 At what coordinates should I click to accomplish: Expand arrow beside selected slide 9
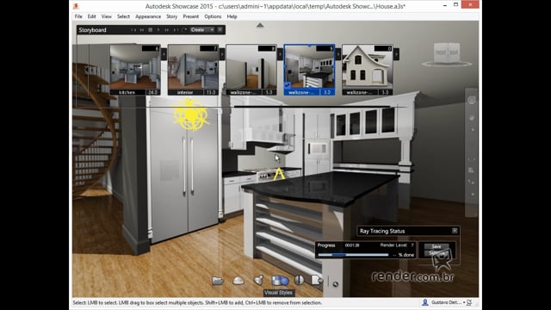pyautogui.click(x=338, y=54)
